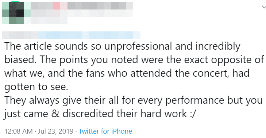This screenshot has height=138, width=266.
Task: Open the tweet options chevron menu
Action: tap(264, 7)
